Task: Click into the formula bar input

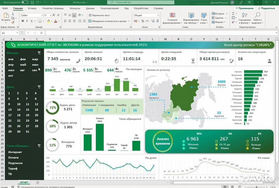Action: point(160,33)
